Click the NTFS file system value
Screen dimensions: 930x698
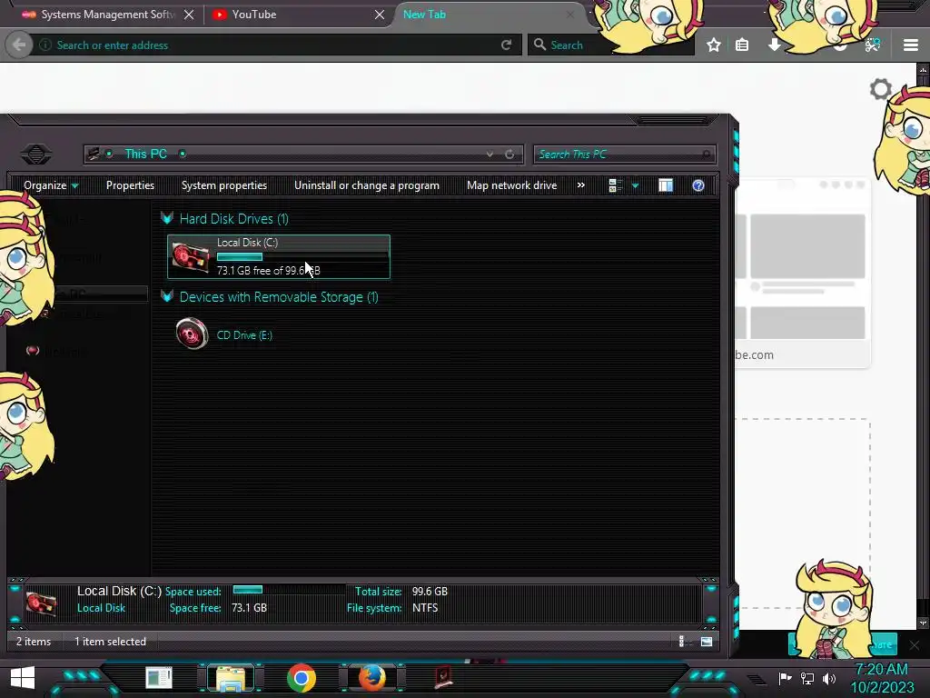click(x=425, y=608)
